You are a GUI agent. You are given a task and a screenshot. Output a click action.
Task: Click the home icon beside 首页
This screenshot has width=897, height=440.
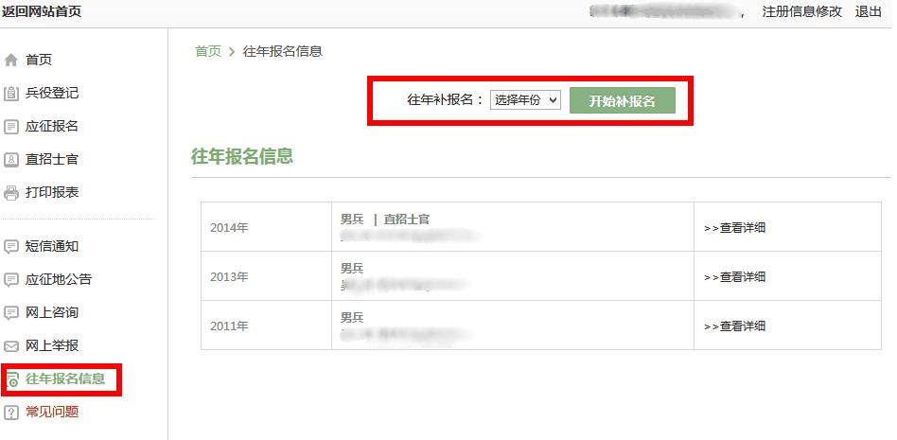(11, 60)
